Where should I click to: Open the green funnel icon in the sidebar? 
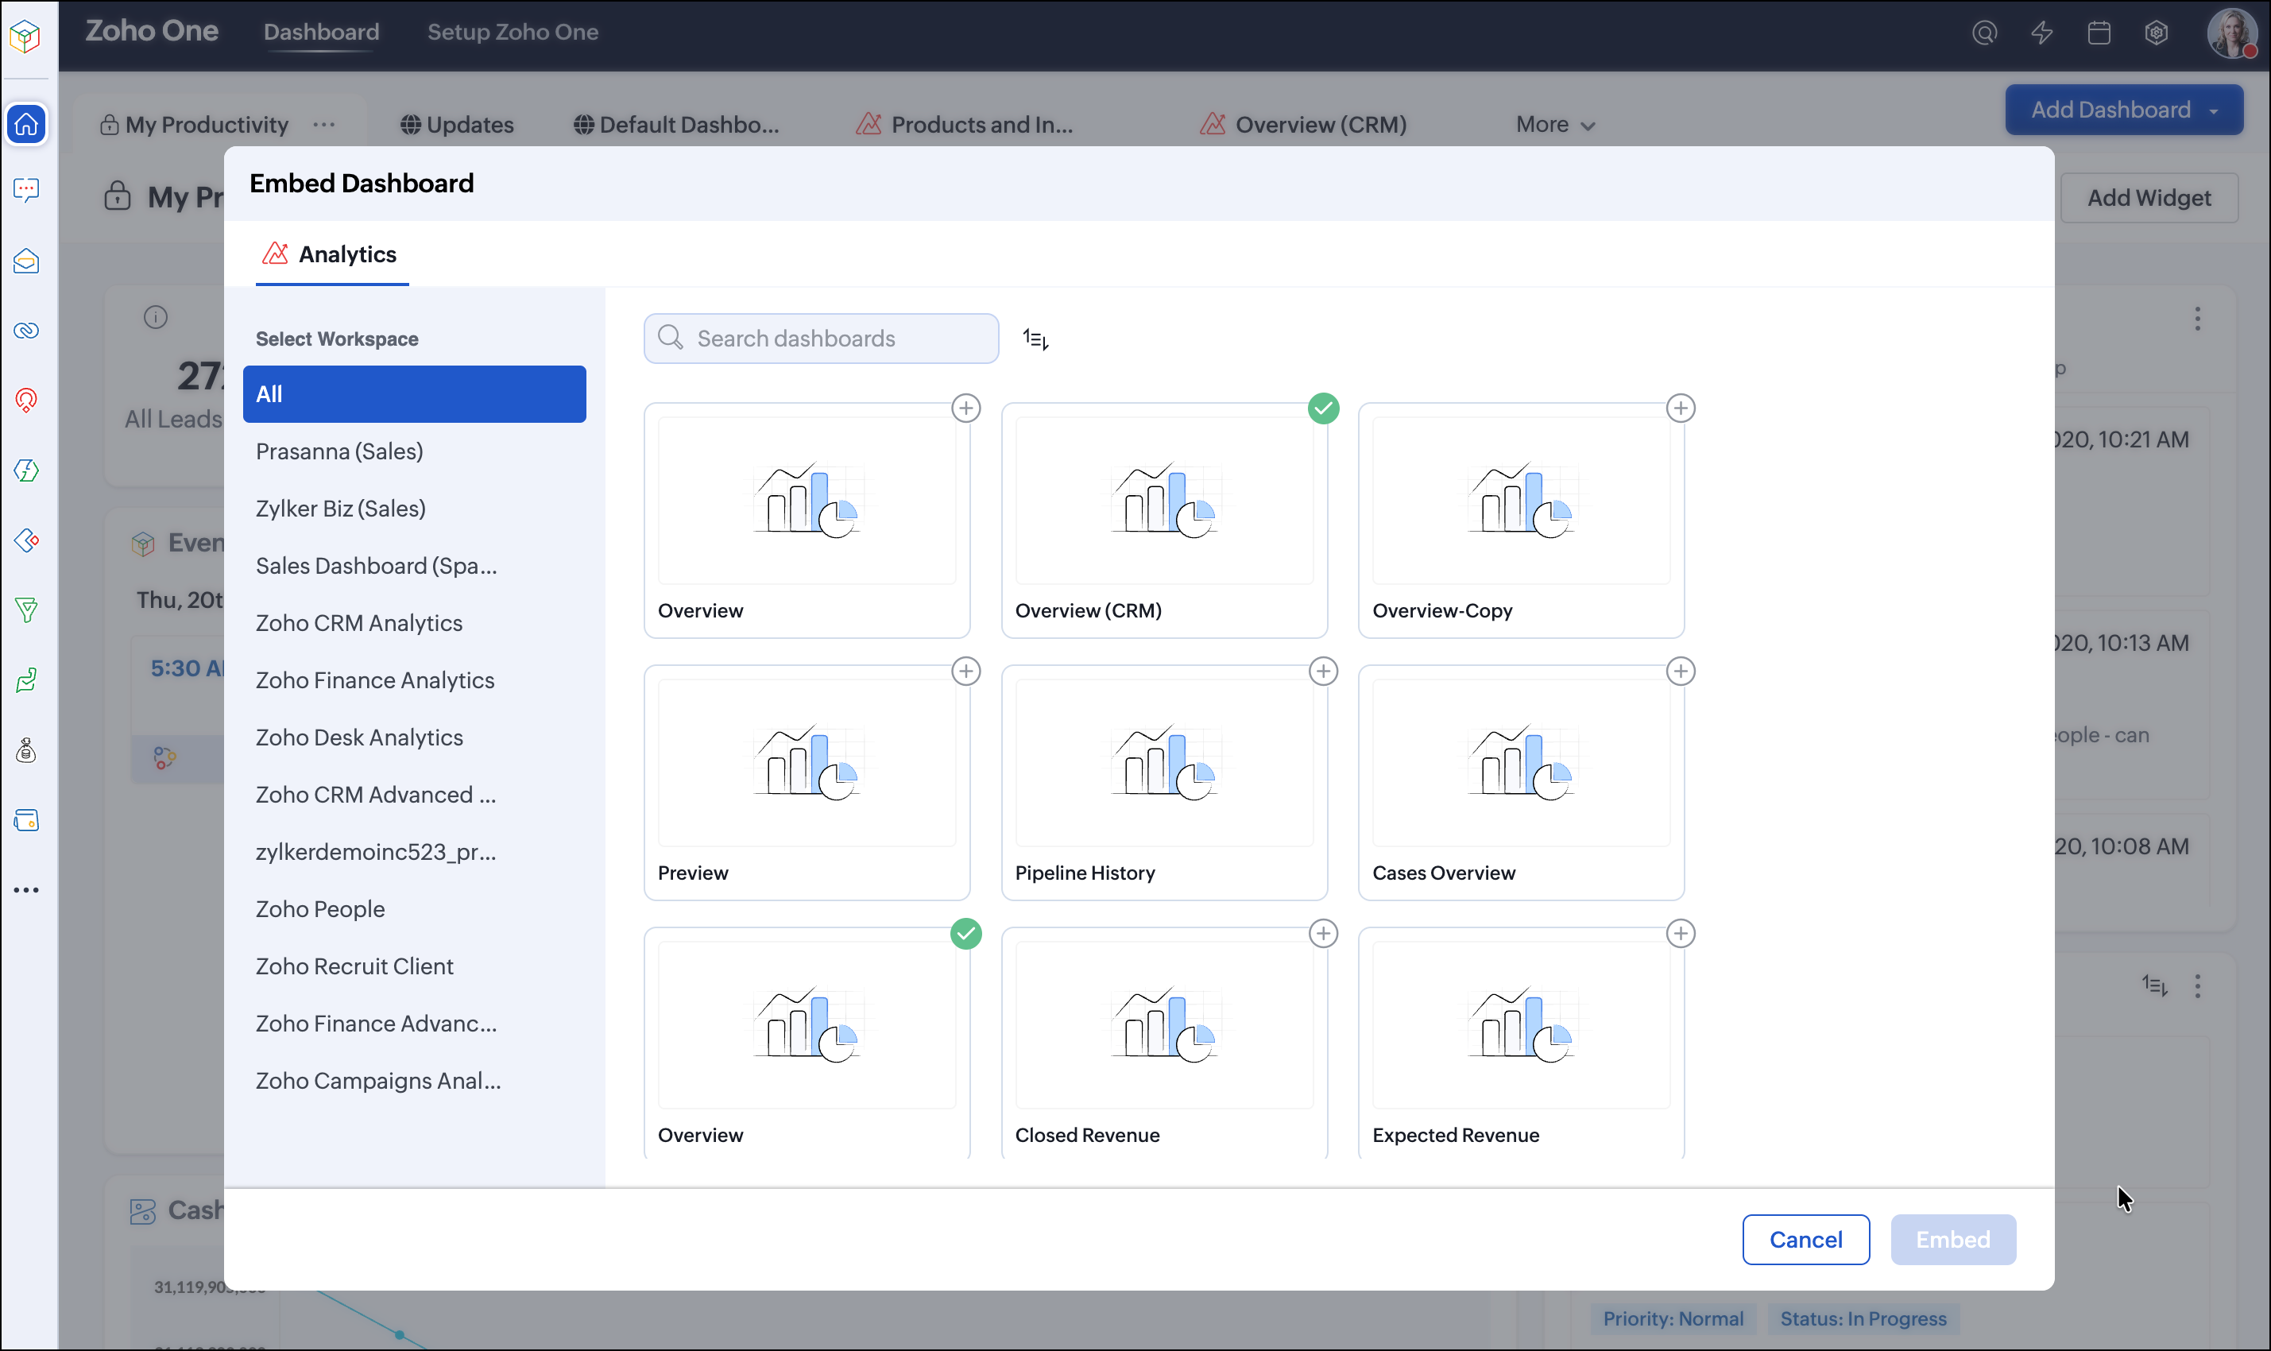(x=26, y=610)
